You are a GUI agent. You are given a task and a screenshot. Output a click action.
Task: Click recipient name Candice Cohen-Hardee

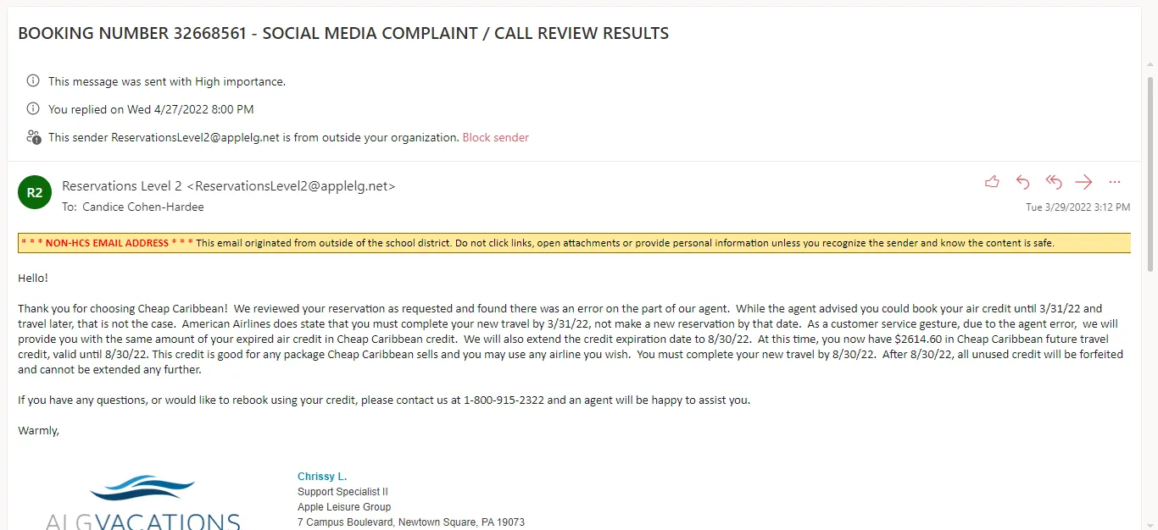coord(142,207)
